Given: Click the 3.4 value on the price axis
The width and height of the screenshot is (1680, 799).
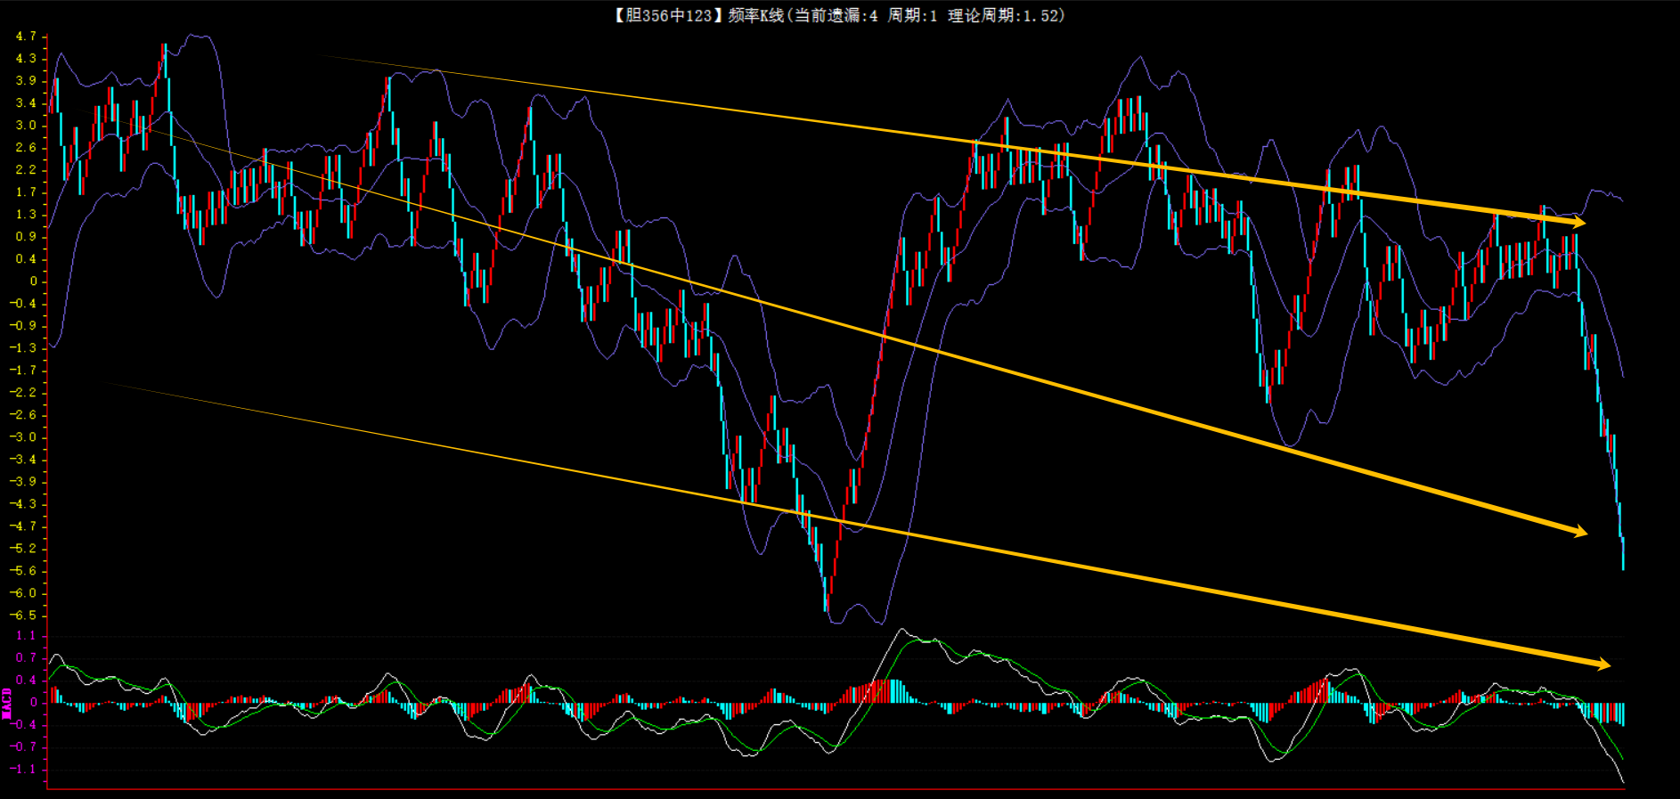Looking at the screenshot, I should 26,103.
